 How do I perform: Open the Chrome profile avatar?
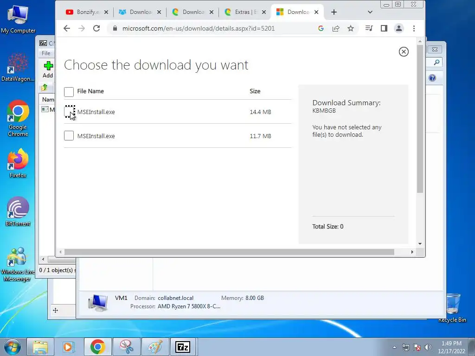pyautogui.click(x=399, y=28)
